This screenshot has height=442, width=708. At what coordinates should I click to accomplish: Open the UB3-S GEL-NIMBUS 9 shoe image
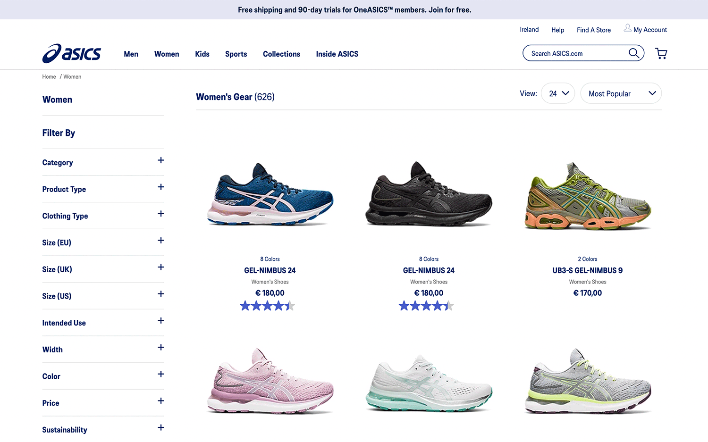pyautogui.click(x=588, y=195)
